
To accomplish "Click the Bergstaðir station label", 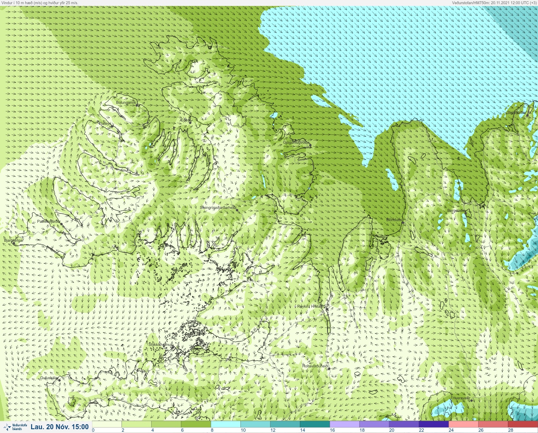I will [x=456, y=211].
